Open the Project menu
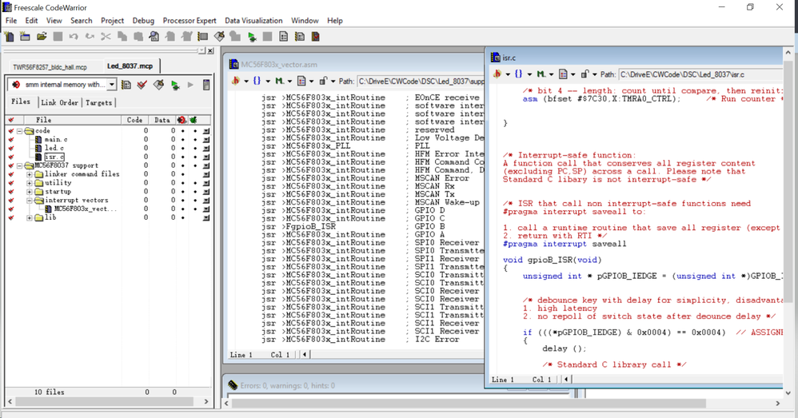The image size is (798, 418). [112, 20]
